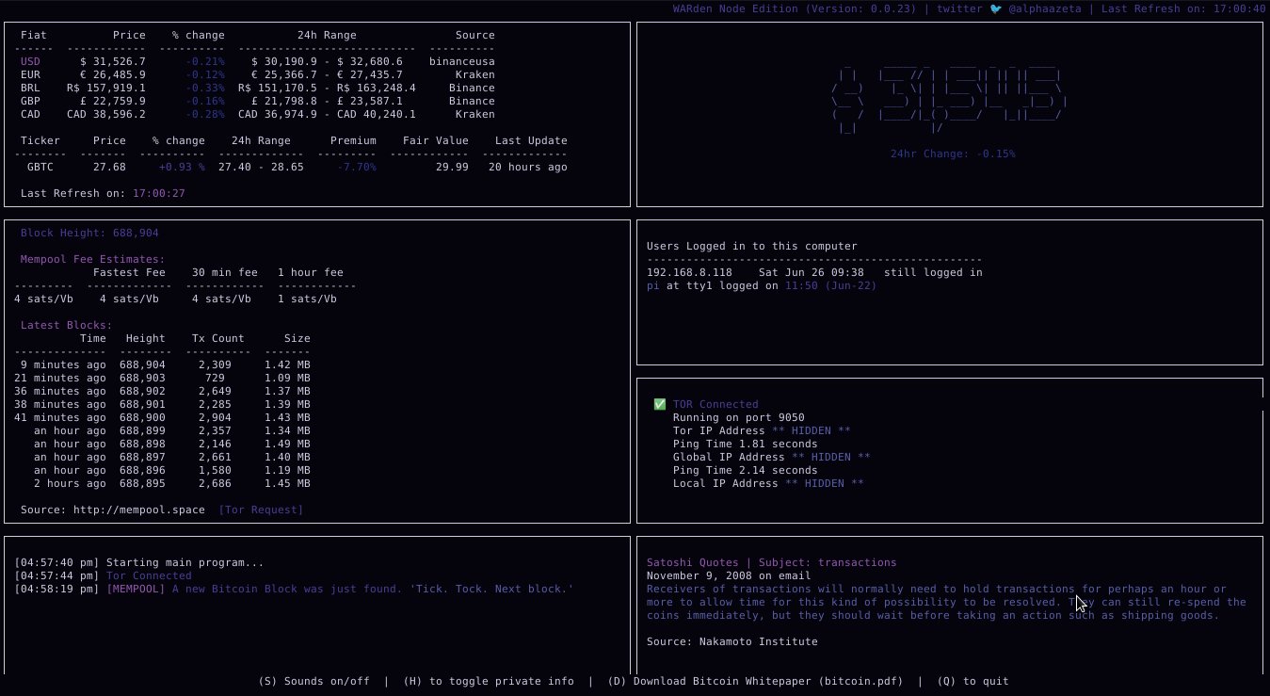The width and height of the screenshot is (1270, 696).
Task: Open the Satoshi Quotes transactions subject
Action: (x=858, y=562)
